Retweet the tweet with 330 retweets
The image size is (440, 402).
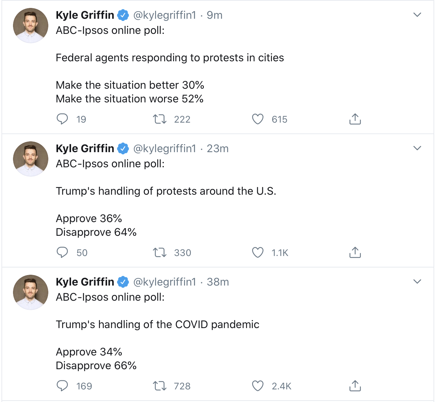click(160, 252)
